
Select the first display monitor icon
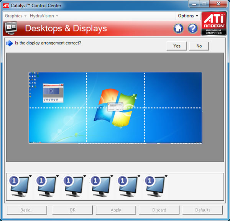[x=19, y=185]
